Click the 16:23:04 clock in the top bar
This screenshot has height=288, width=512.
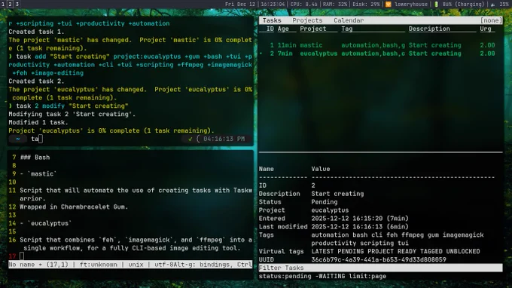(273, 5)
